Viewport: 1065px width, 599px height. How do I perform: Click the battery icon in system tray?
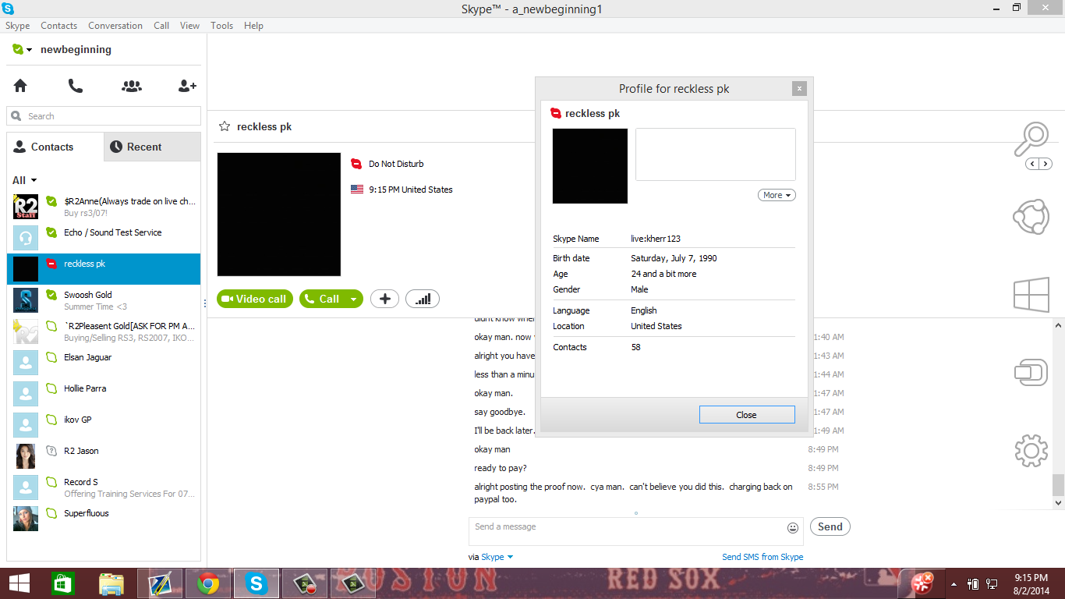pos(973,583)
